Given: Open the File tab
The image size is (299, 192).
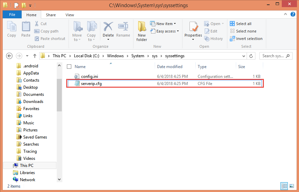Looking at the screenshot, I should (12, 15).
